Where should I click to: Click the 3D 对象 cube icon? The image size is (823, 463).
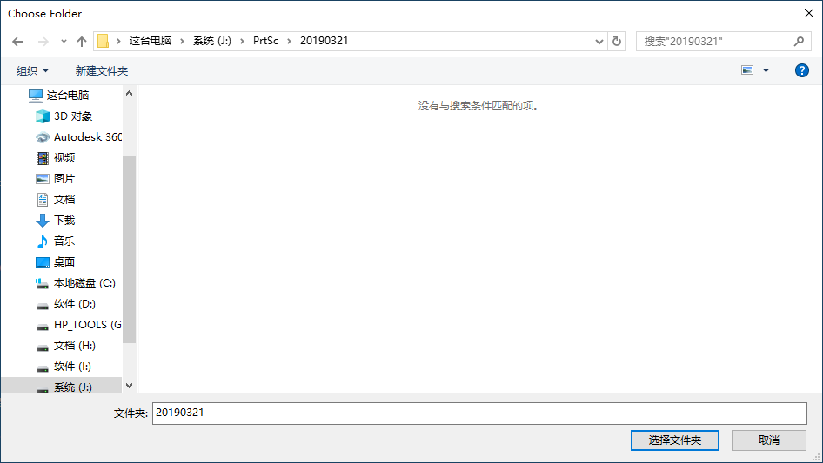[x=43, y=116]
